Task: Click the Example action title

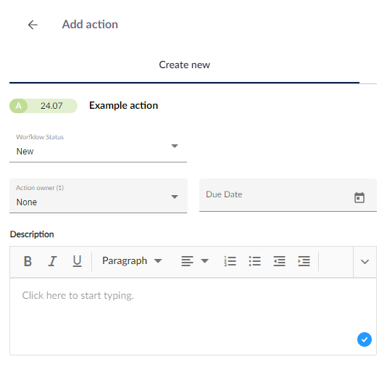Action: click(123, 105)
